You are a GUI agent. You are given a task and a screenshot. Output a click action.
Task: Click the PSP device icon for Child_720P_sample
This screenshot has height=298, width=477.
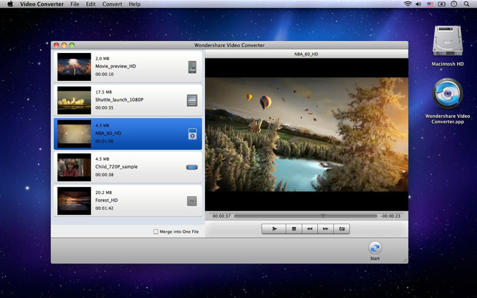(x=192, y=167)
